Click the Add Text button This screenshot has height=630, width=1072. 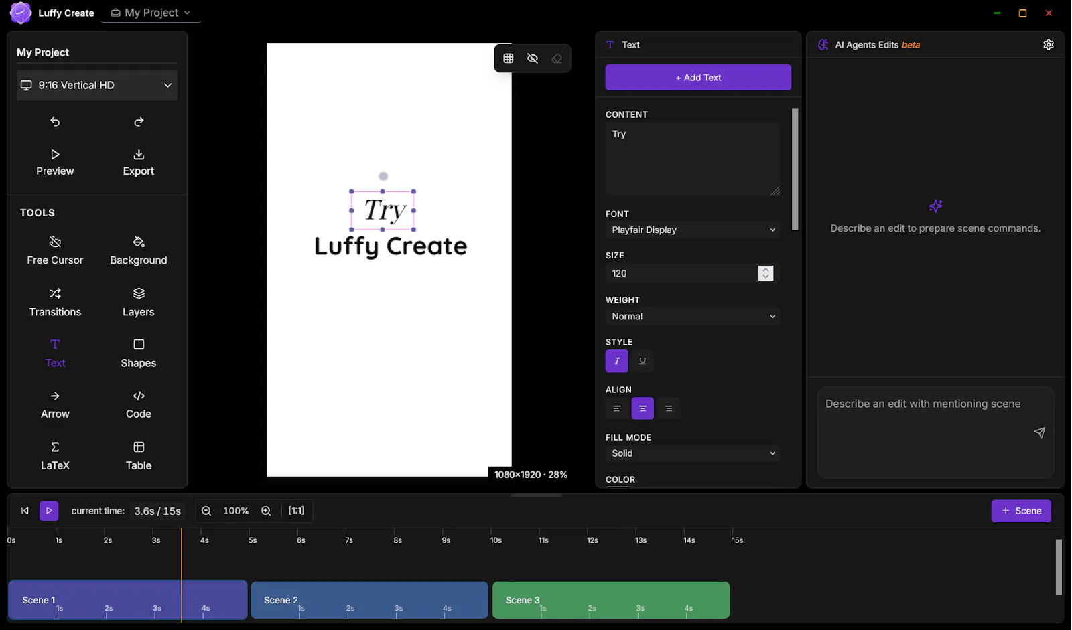pyautogui.click(x=698, y=77)
